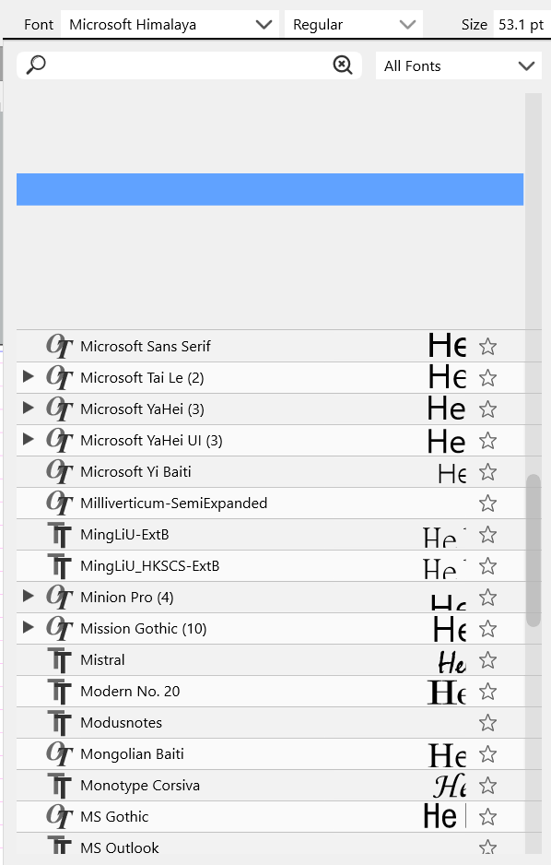This screenshot has width=551, height=865.
Task: Toggle favorite star for Microsoft Yi Baiti
Action: click(487, 472)
